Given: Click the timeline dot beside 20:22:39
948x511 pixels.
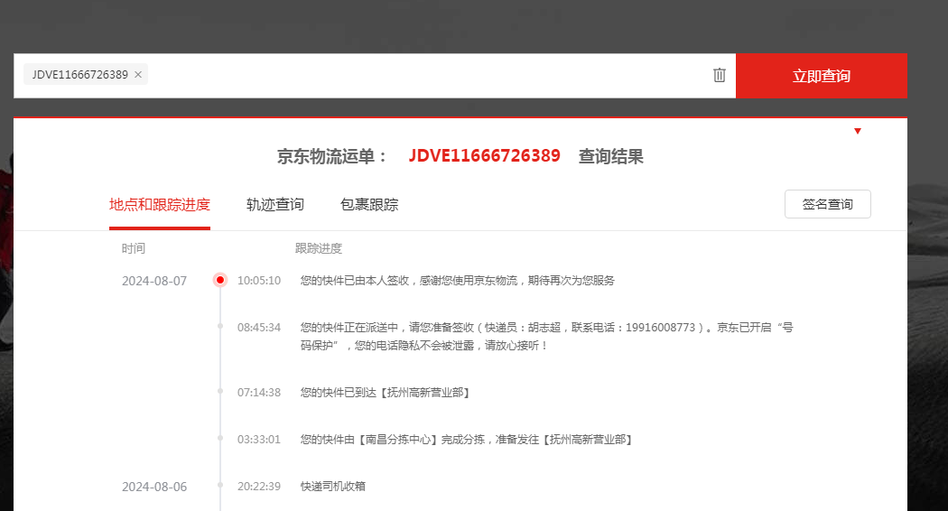Looking at the screenshot, I should pos(220,485).
